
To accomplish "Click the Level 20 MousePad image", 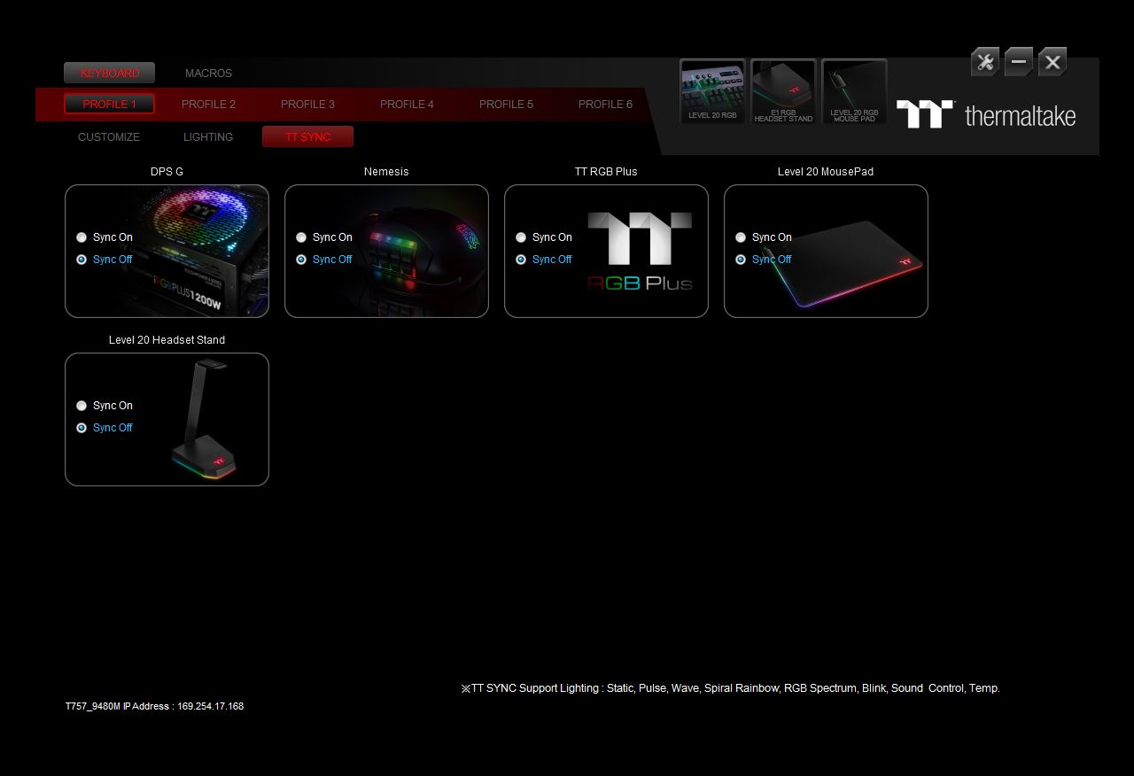I will click(x=843, y=263).
